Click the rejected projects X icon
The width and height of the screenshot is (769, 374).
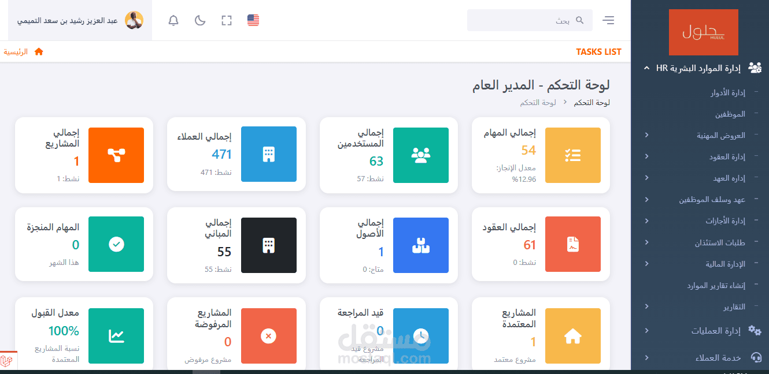click(x=268, y=335)
